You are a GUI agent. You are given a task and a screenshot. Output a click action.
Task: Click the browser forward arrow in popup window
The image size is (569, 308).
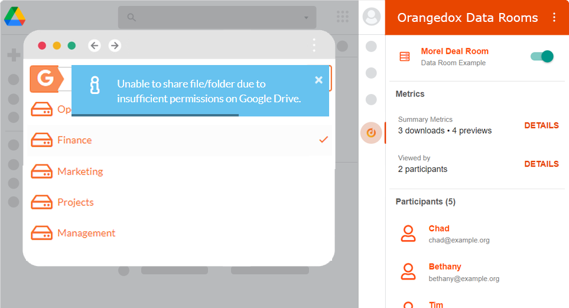tap(115, 46)
